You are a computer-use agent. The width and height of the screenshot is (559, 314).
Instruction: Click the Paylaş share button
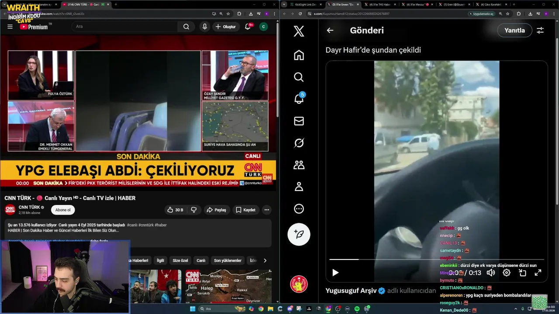216,210
